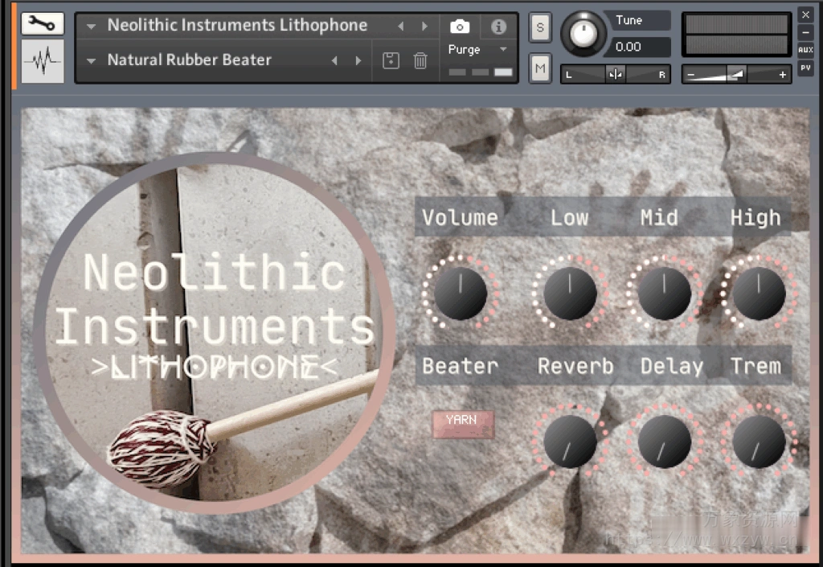Expand the Natural Rubber Beater group dropdown
This screenshot has height=567, width=823.
tap(91, 60)
